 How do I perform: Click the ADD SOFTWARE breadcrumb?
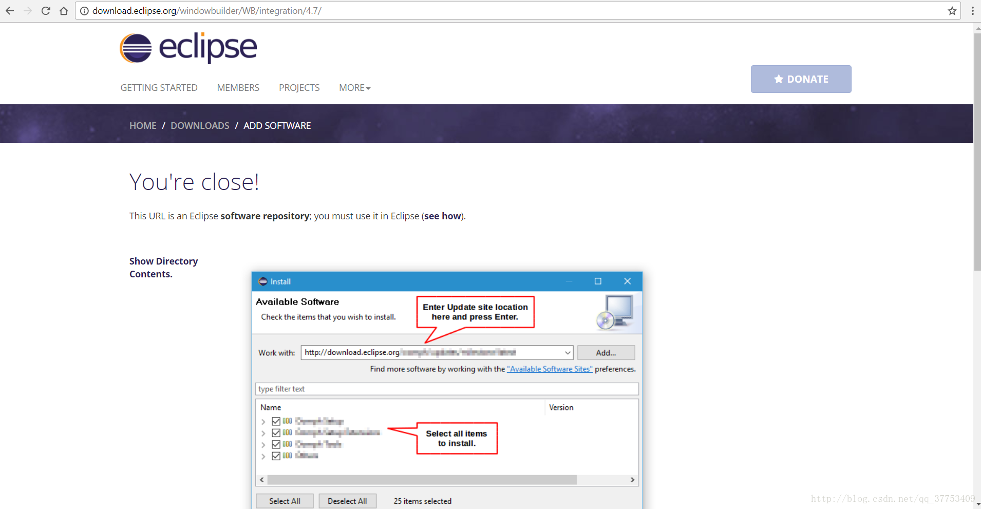click(x=277, y=126)
